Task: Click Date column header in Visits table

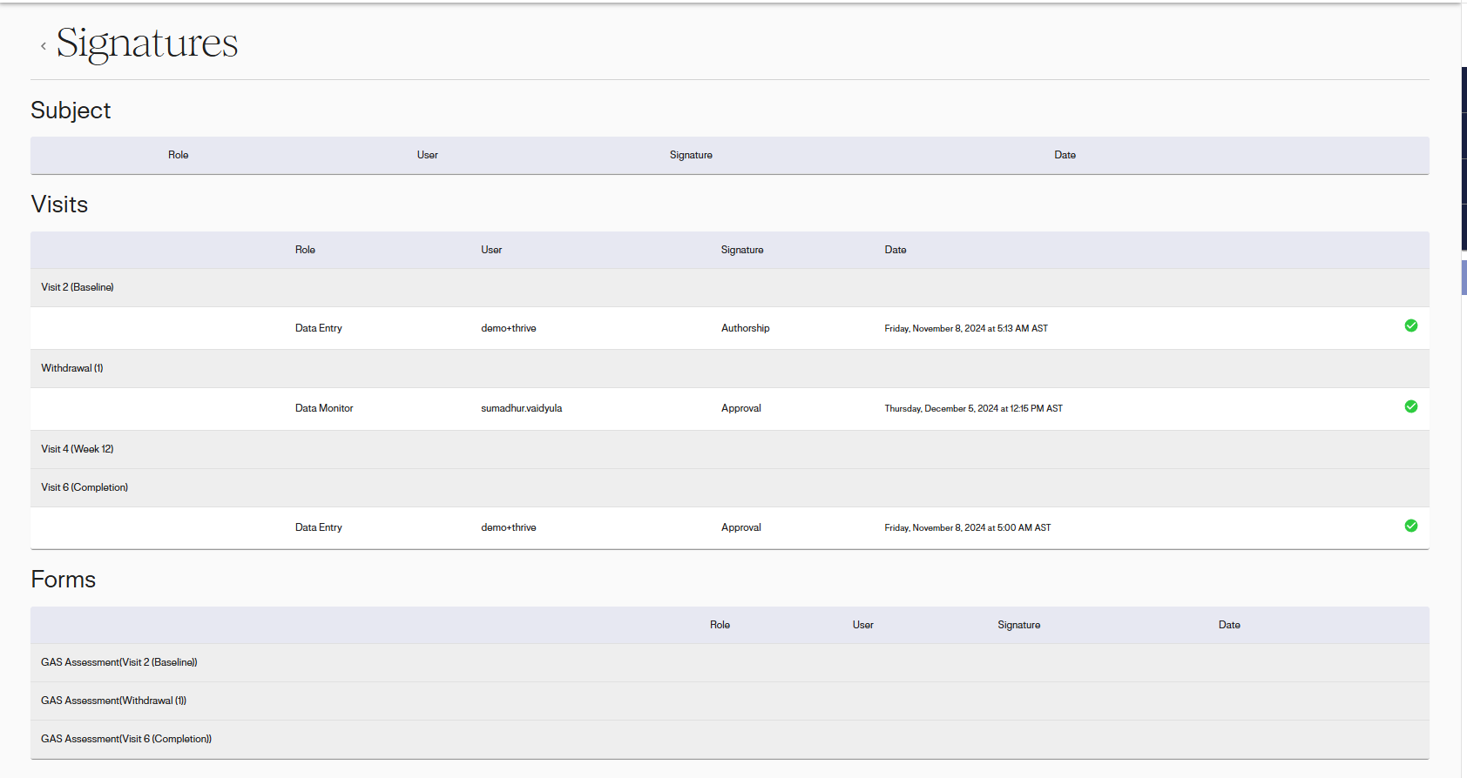Action: pyautogui.click(x=896, y=250)
